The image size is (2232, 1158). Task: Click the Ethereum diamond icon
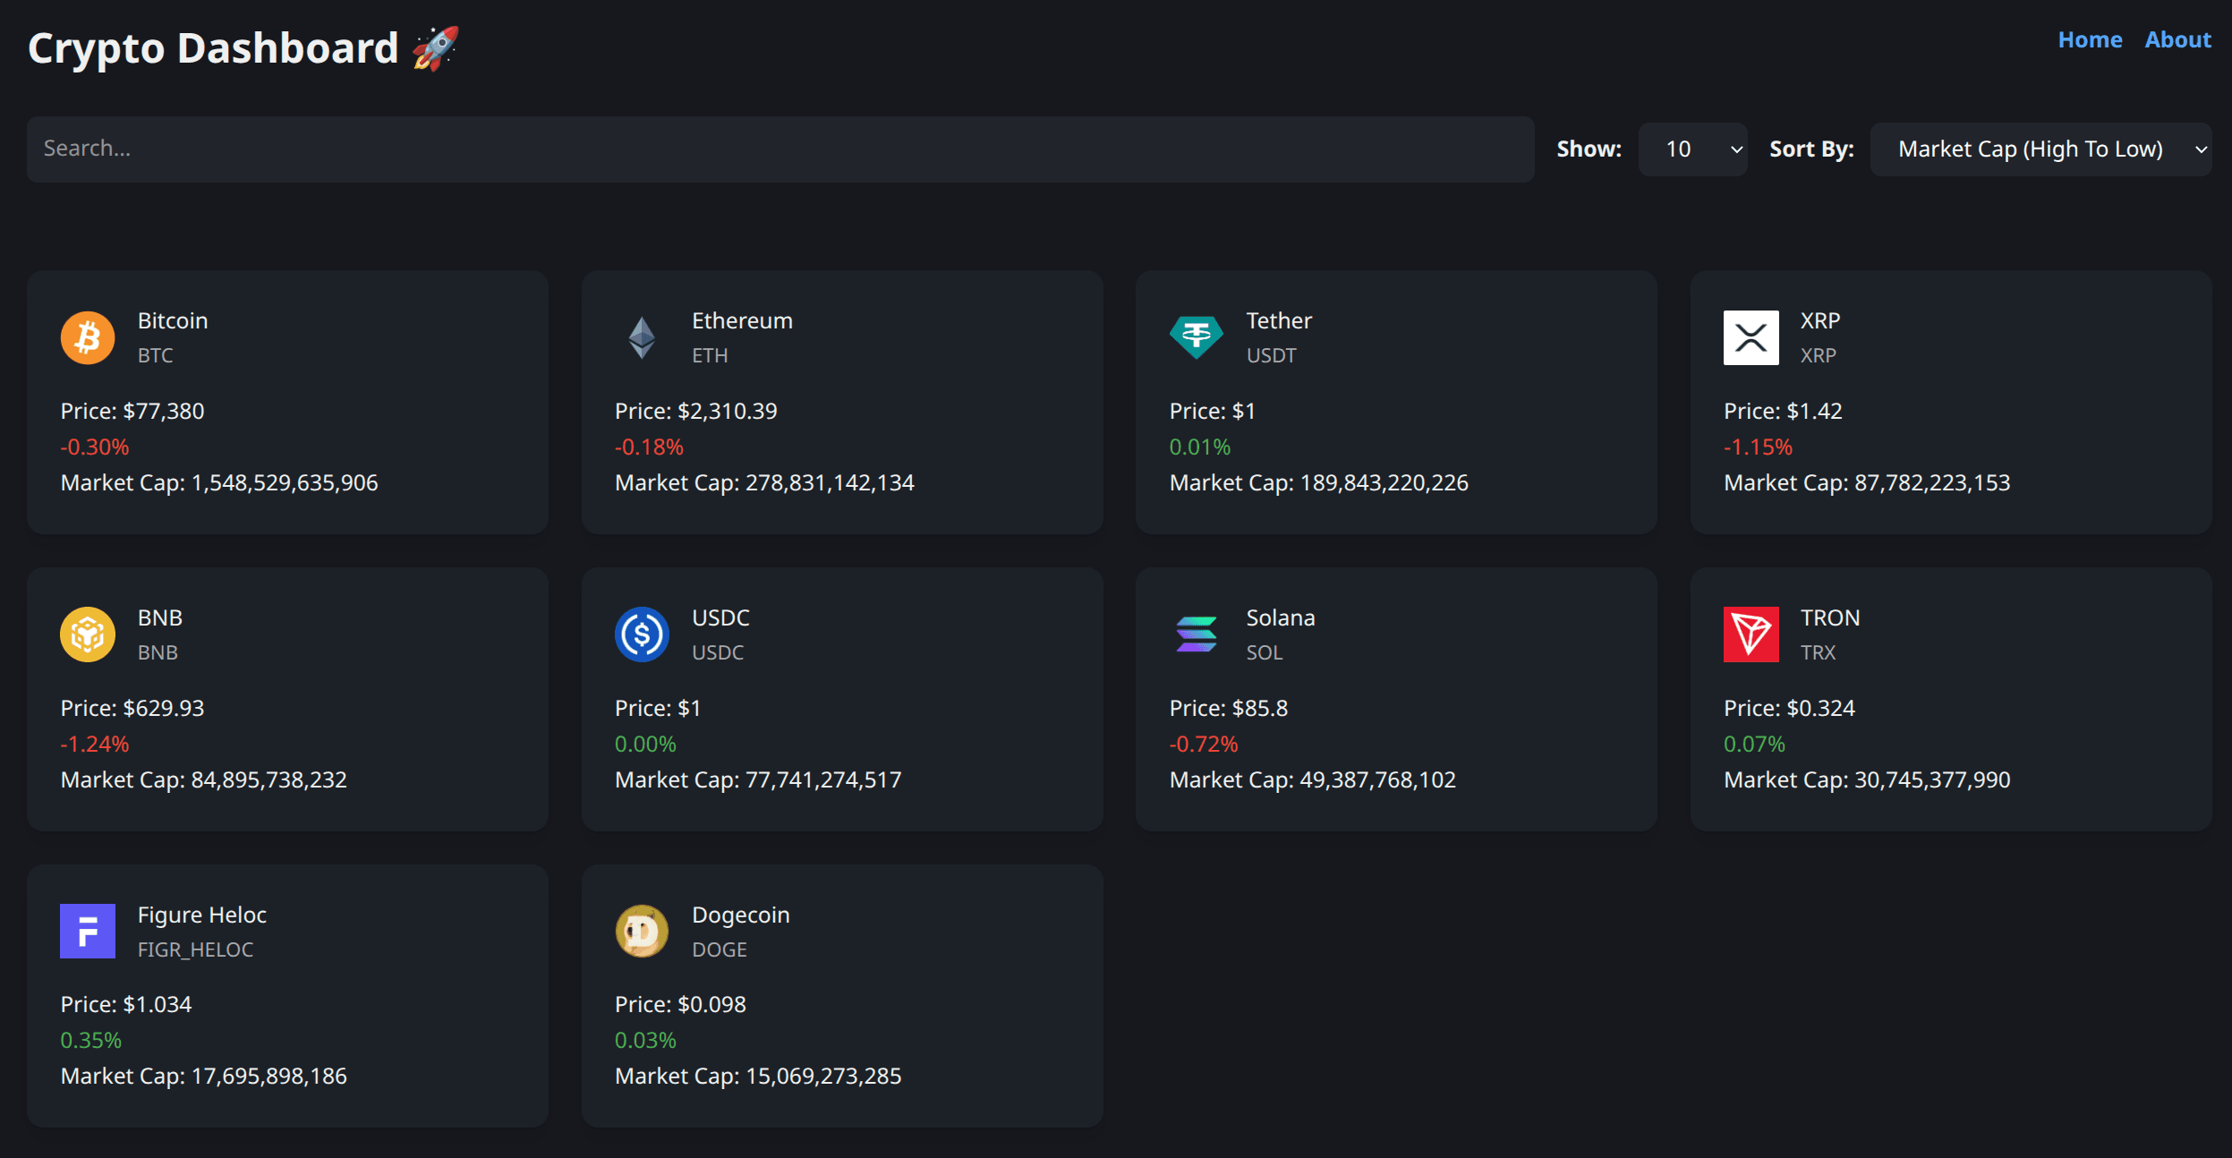(x=641, y=336)
